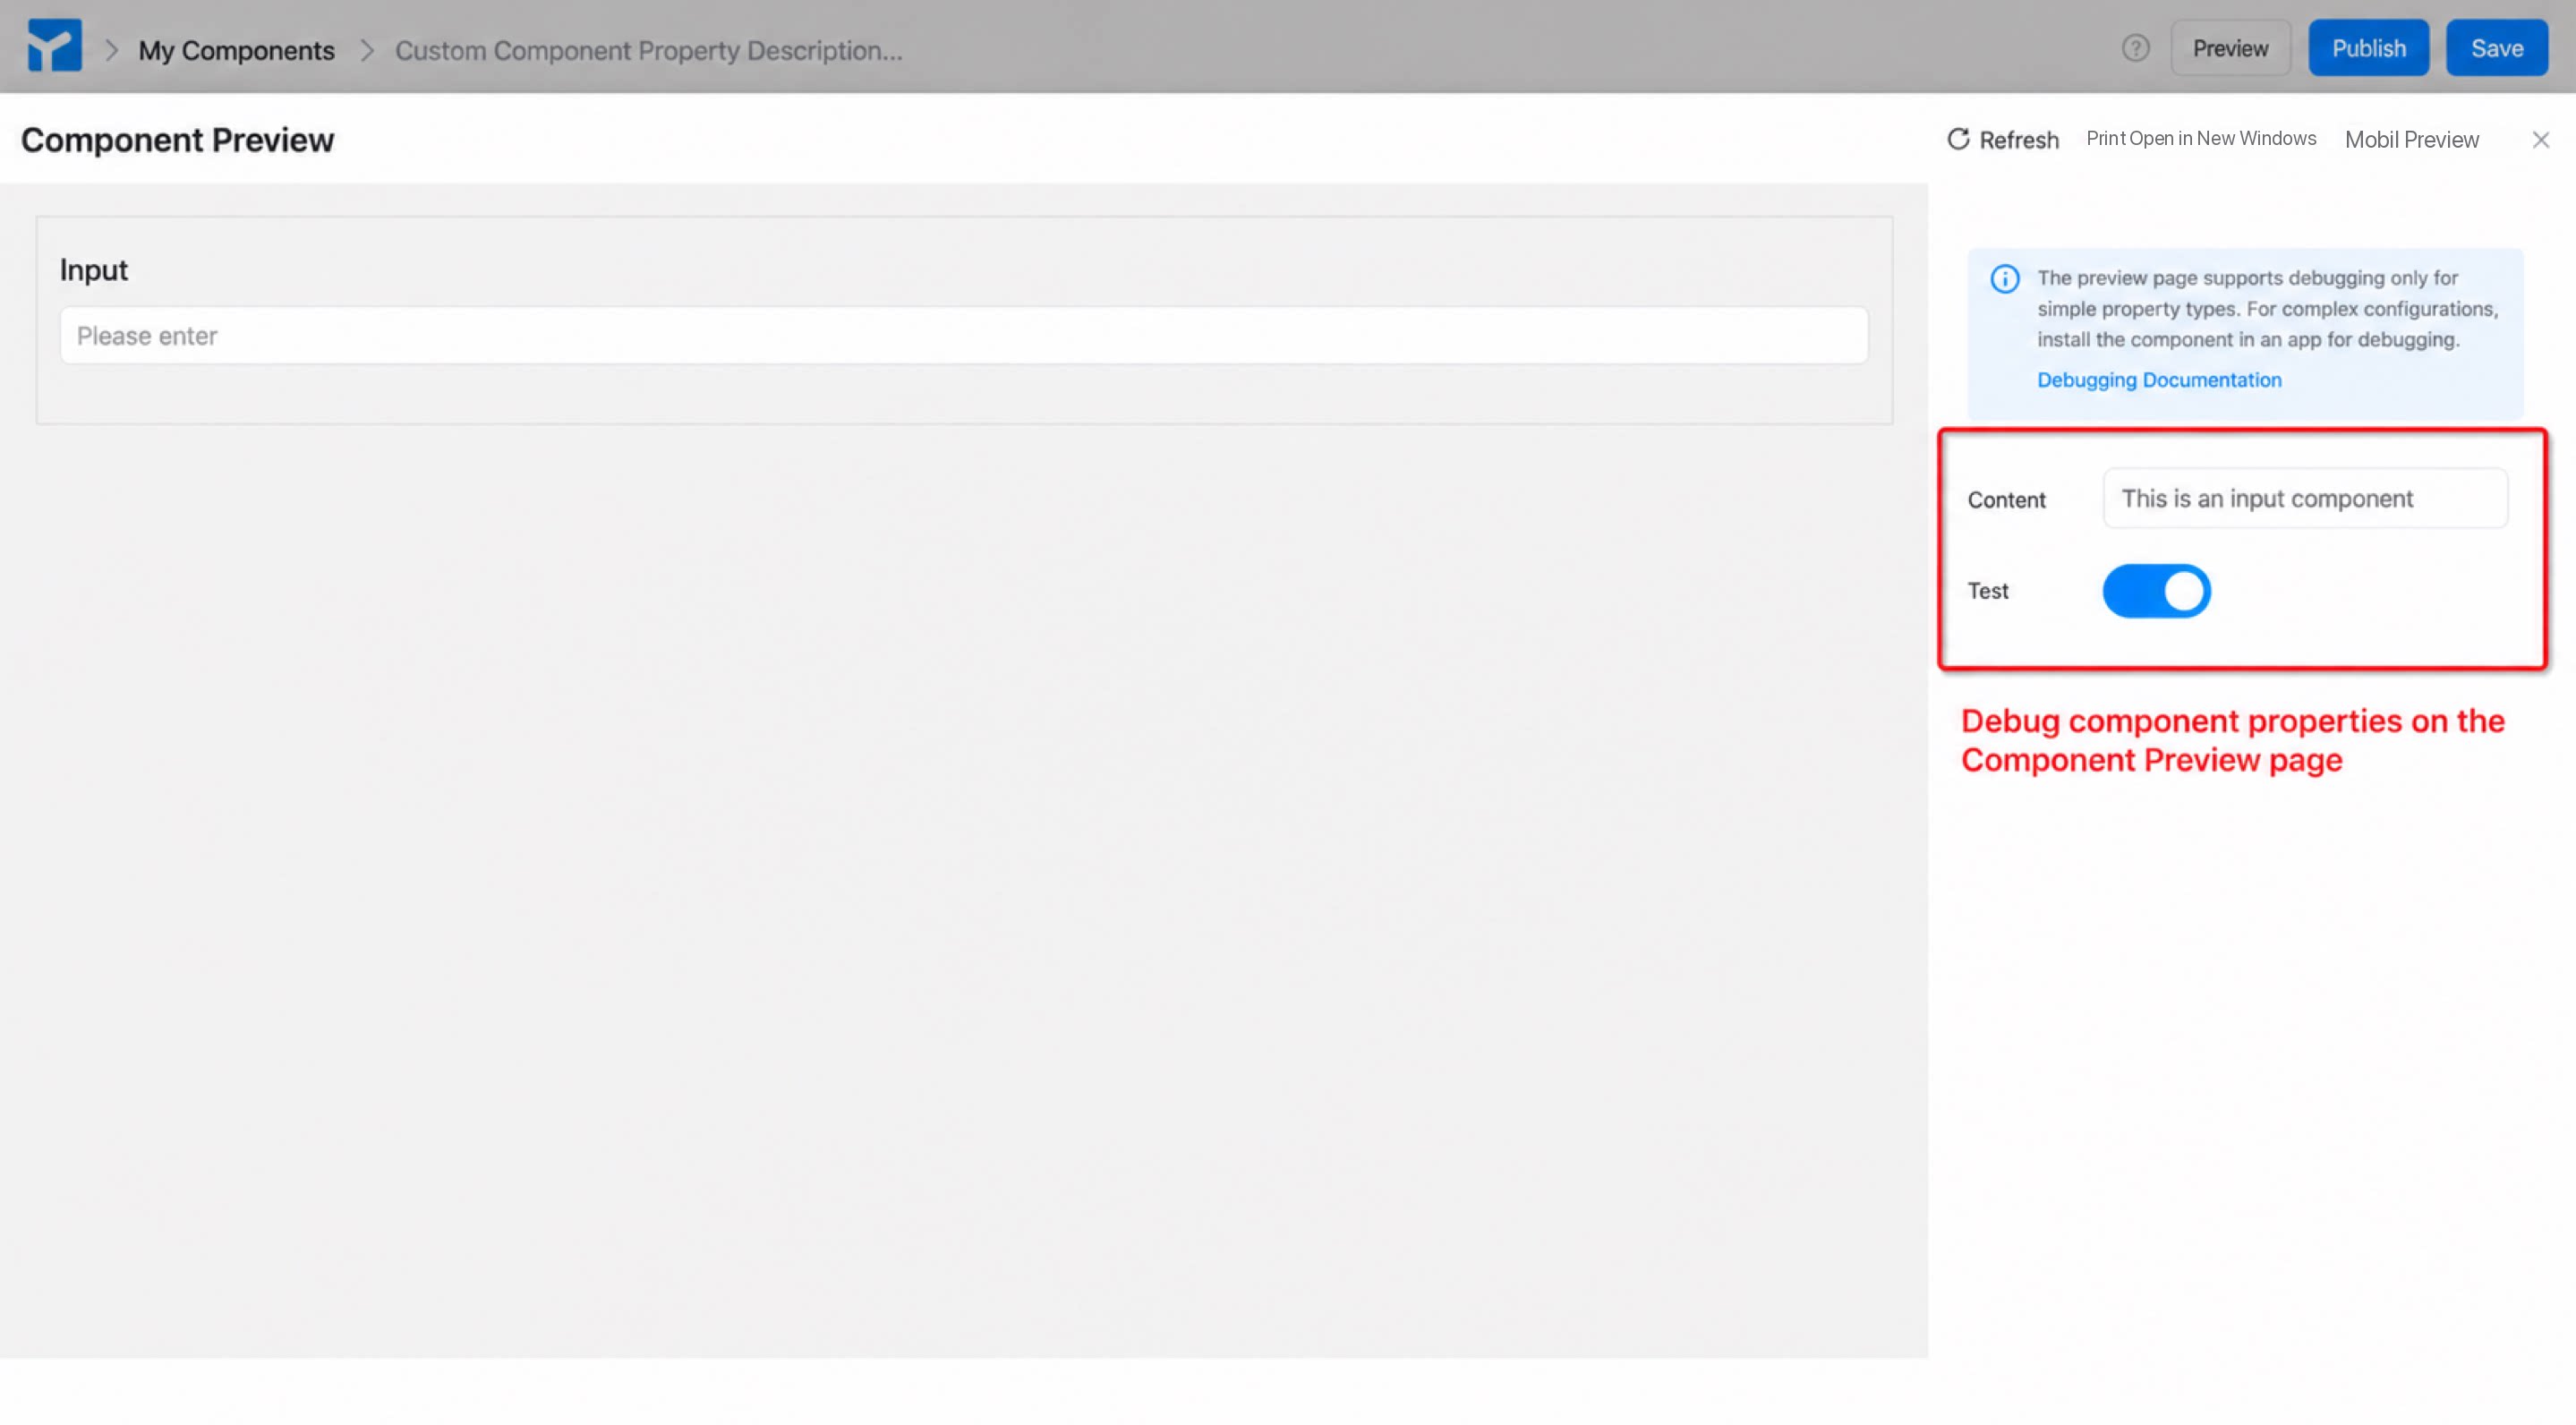Image resolution: width=2576 pixels, height=1425 pixels.
Task: Click the chevron before My Components
Action: pos(111,50)
